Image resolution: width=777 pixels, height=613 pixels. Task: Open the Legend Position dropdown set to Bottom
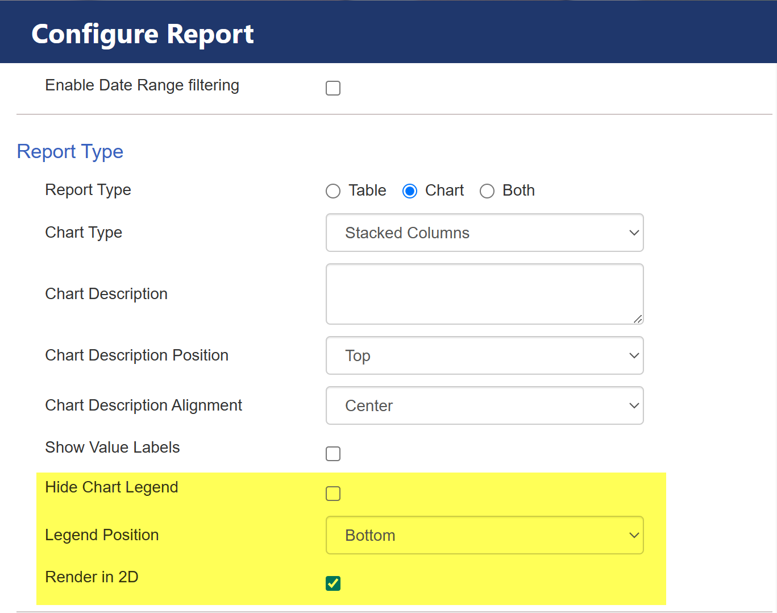tap(484, 535)
